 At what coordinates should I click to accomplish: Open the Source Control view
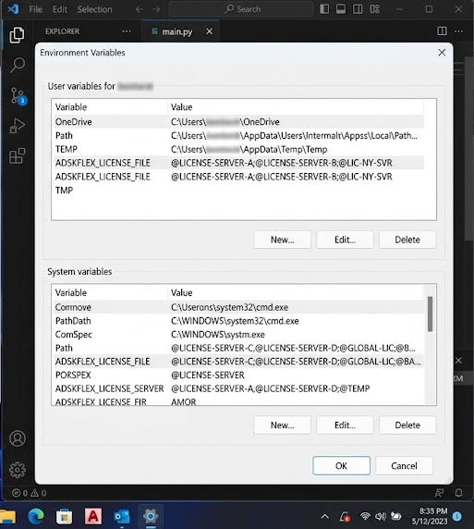click(x=18, y=96)
